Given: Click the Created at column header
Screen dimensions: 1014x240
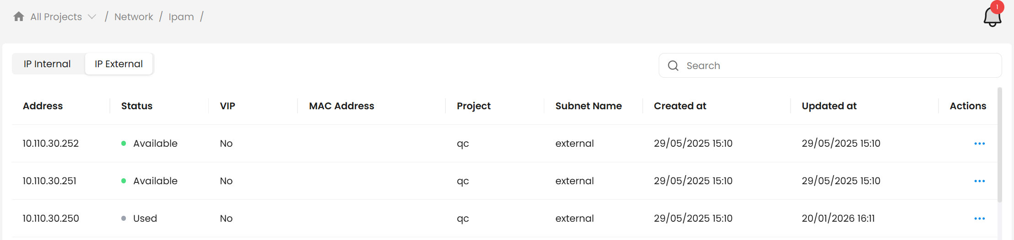Looking at the screenshot, I should point(680,106).
